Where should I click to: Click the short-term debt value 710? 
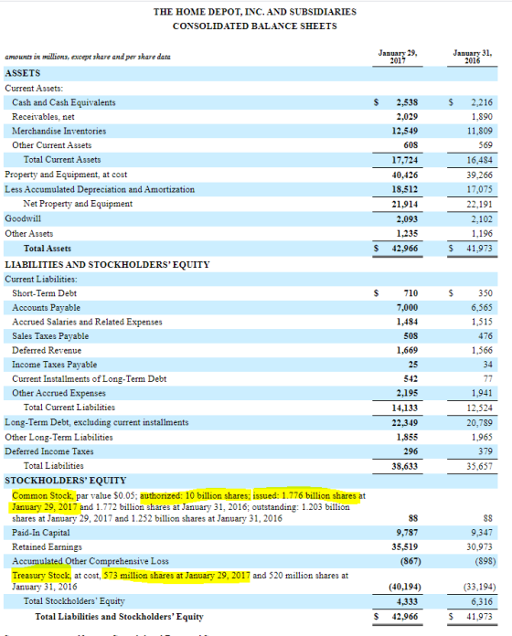coord(411,293)
